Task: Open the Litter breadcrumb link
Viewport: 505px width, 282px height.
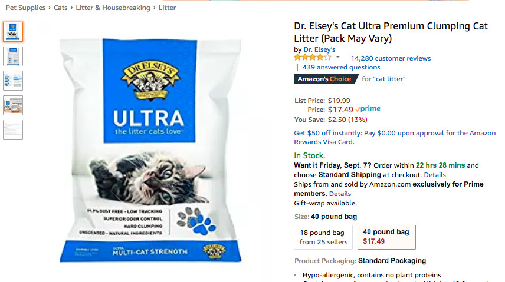Action: [167, 8]
